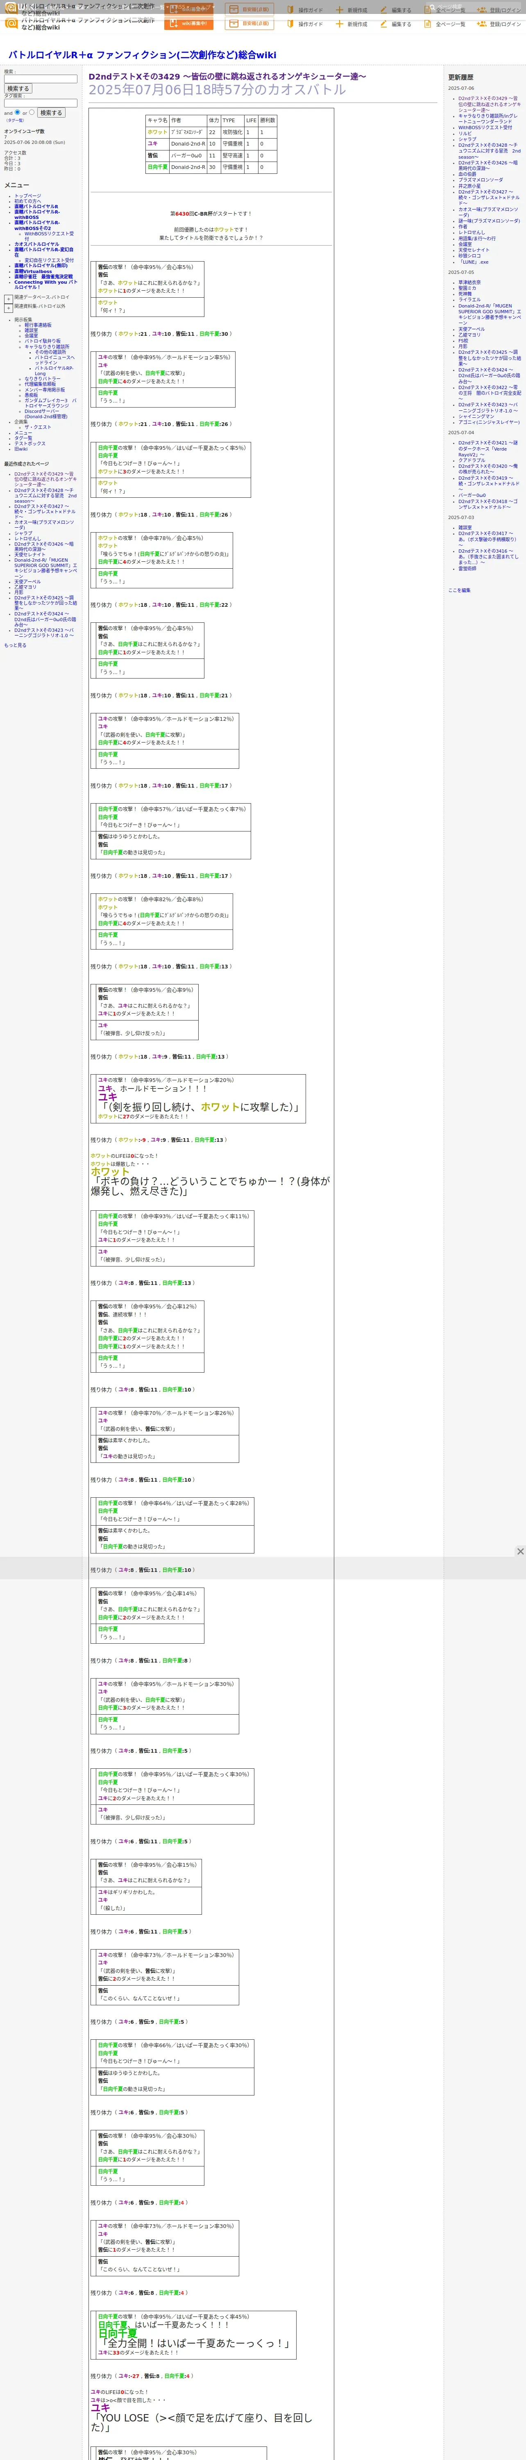Screen dimensions: 526x2460
Task: Open その他の雑談所 link
Action: (x=51, y=352)
